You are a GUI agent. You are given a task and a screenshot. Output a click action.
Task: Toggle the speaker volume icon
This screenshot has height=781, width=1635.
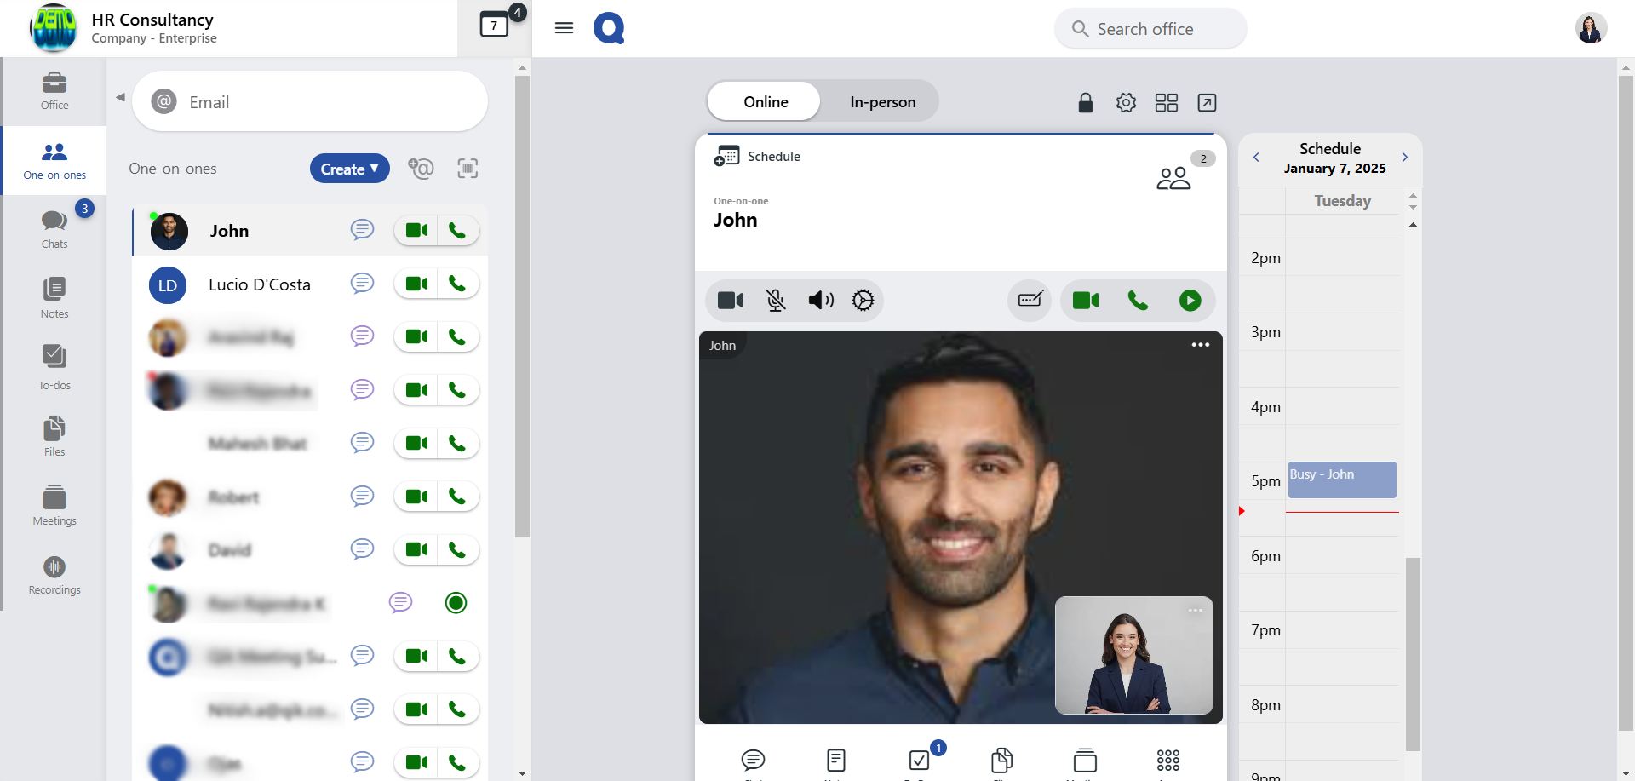pyautogui.click(x=821, y=300)
